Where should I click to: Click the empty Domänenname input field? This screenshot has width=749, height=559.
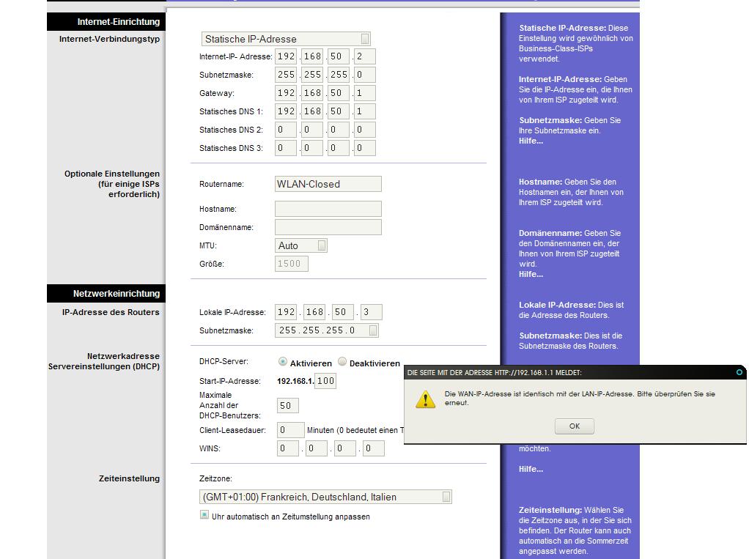328,227
